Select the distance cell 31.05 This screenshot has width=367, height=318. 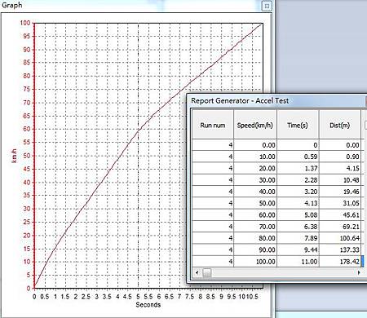340,203
